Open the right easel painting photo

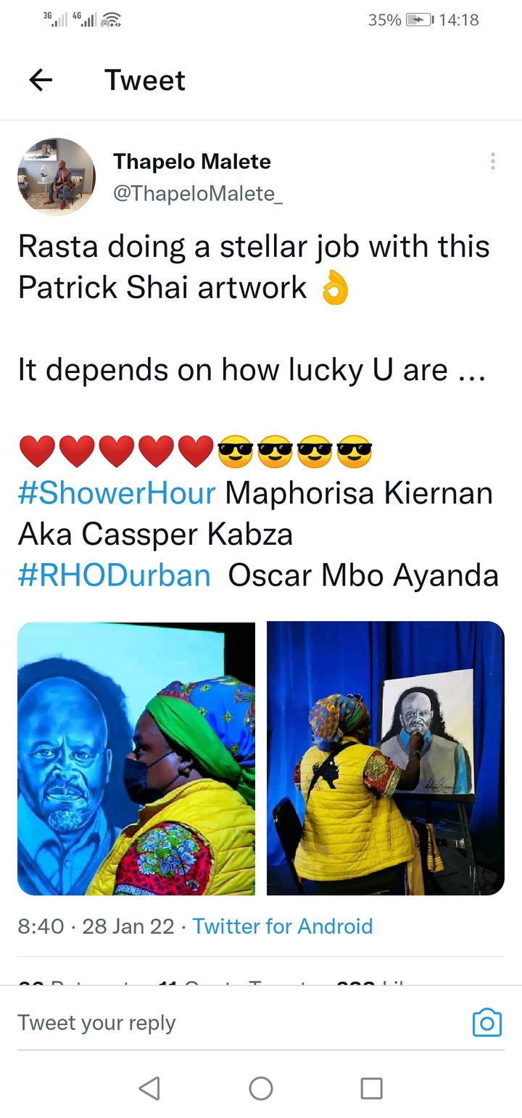click(x=386, y=758)
